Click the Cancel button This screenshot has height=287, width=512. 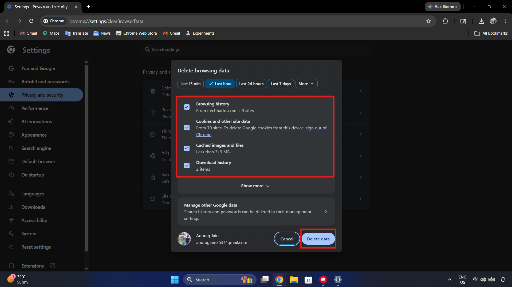click(287, 239)
